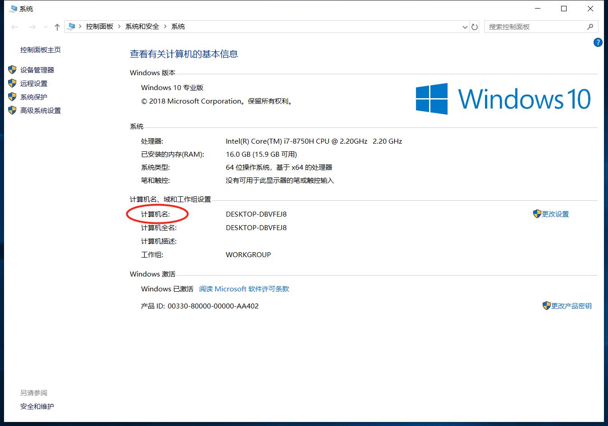Open help with blue question mark icon
The image size is (608, 426).
(x=598, y=43)
